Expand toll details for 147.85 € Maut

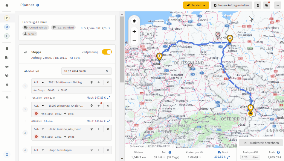click(109, 98)
